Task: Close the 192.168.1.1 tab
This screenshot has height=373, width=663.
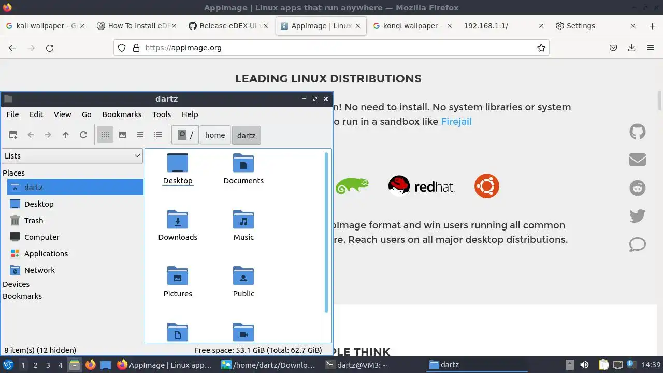Action: [x=541, y=26]
